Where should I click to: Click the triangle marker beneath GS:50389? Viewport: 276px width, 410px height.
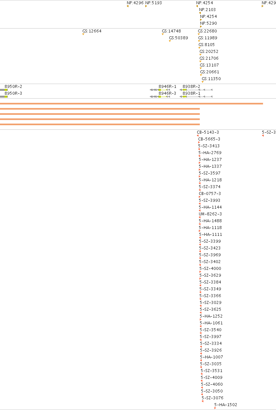click(x=170, y=41)
